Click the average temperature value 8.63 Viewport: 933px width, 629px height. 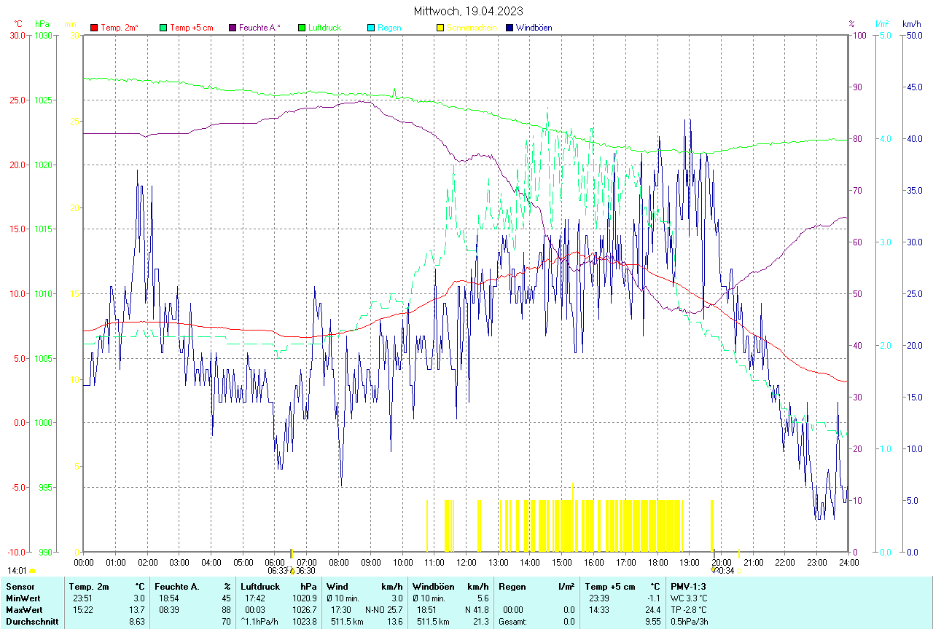(138, 621)
